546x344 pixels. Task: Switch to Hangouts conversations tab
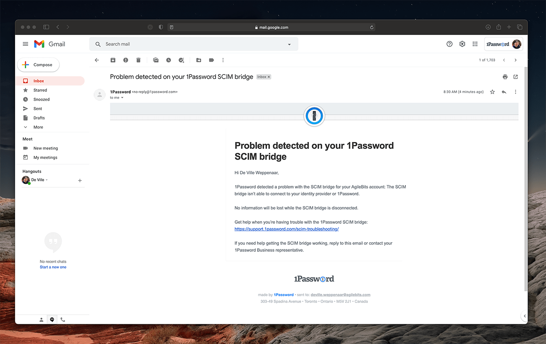pyautogui.click(x=52, y=319)
